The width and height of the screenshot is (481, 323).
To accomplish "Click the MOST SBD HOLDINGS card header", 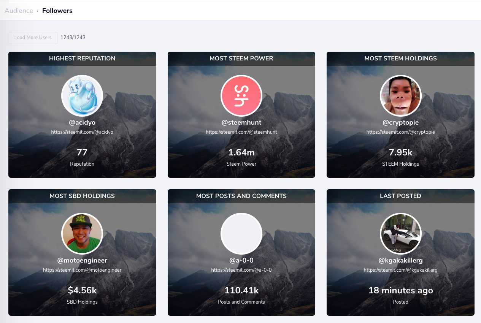I will click(x=82, y=196).
